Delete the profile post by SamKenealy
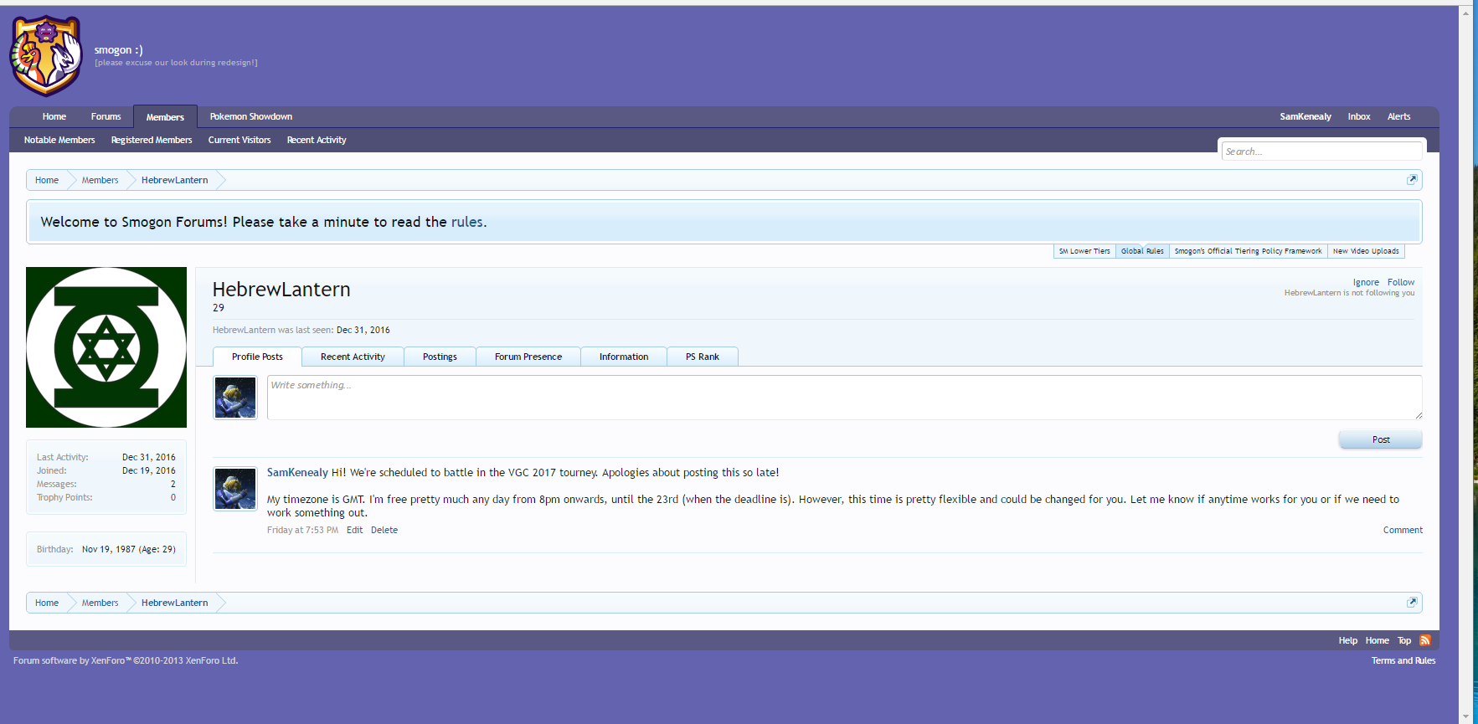This screenshot has height=724, width=1478. pos(384,530)
